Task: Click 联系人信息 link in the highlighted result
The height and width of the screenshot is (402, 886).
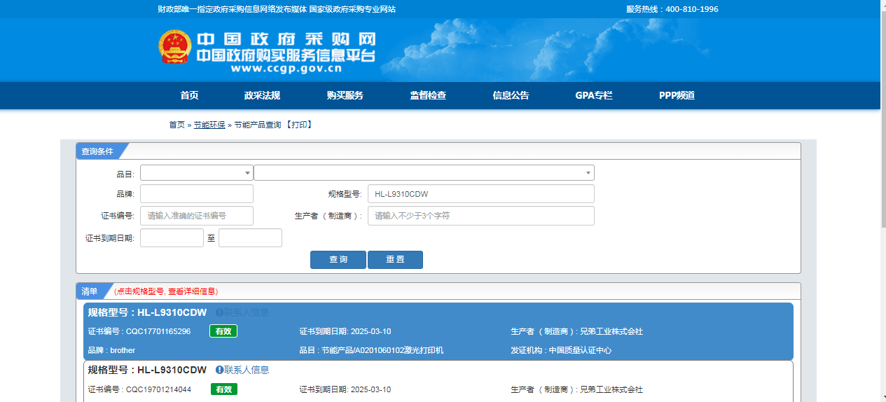Action: pos(247,312)
